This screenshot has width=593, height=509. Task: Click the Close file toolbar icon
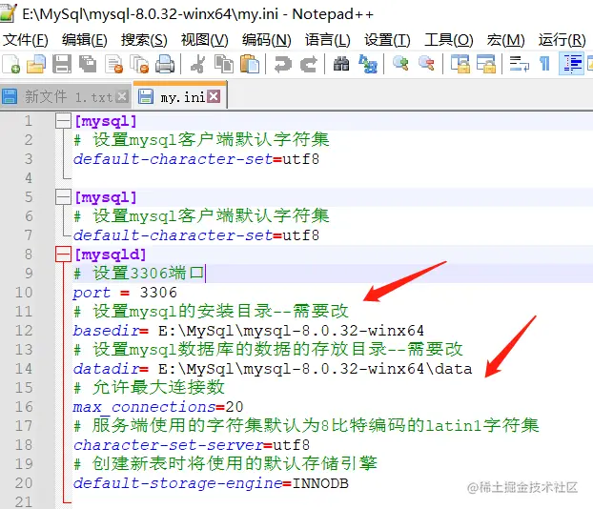pos(113,64)
